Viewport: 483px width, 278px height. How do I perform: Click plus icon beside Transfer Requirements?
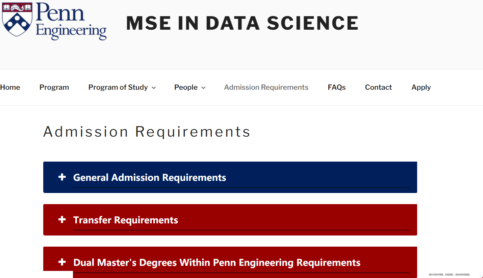[x=62, y=220]
